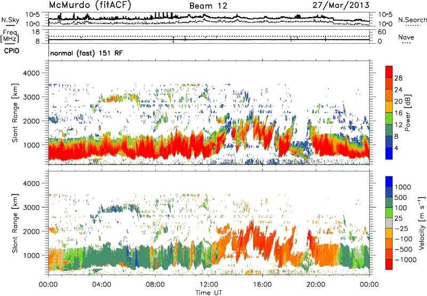Viewport: 427px width, 296px height.
Task: Click the "-25" value on Velocity color bar
Action: (401, 228)
